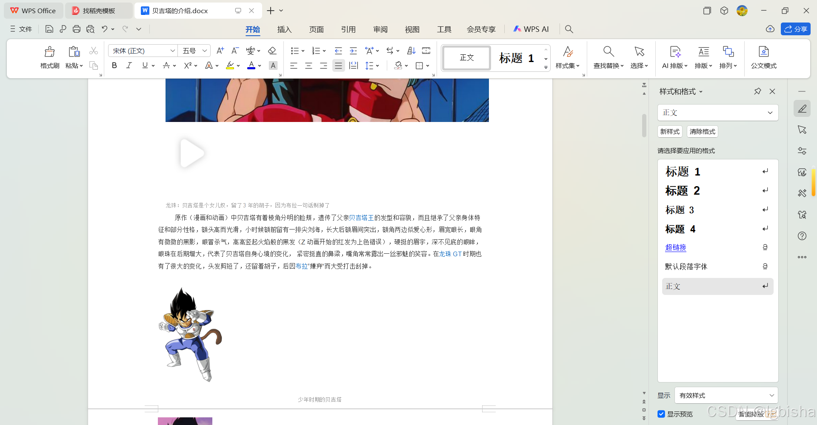
Task: Open the 审阅 ribbon tab
Action: (380, 29)
